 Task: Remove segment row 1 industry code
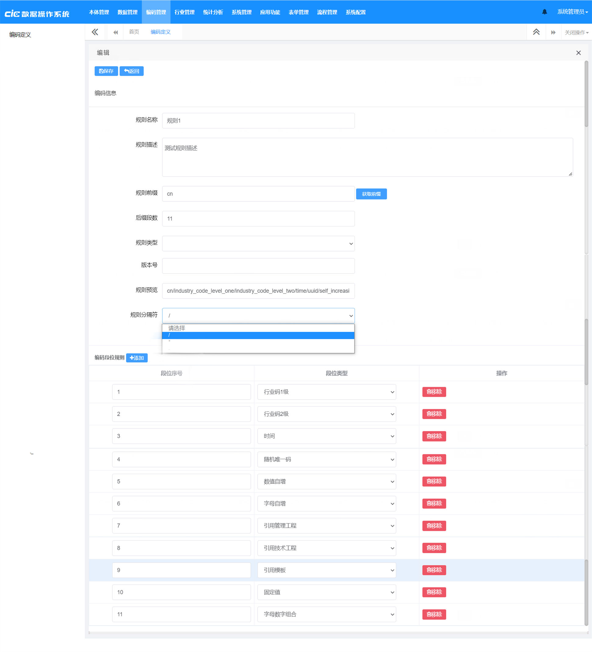coord(434,392)
